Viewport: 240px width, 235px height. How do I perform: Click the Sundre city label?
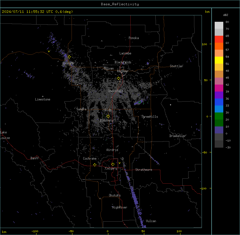(x=81, y=109)
